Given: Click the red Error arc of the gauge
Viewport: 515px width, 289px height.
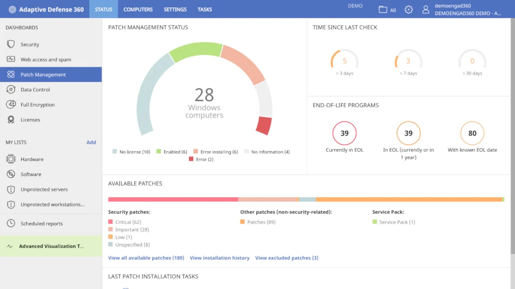Looking at the screenshot, I should pyautogui.click(x=264, y=126).
